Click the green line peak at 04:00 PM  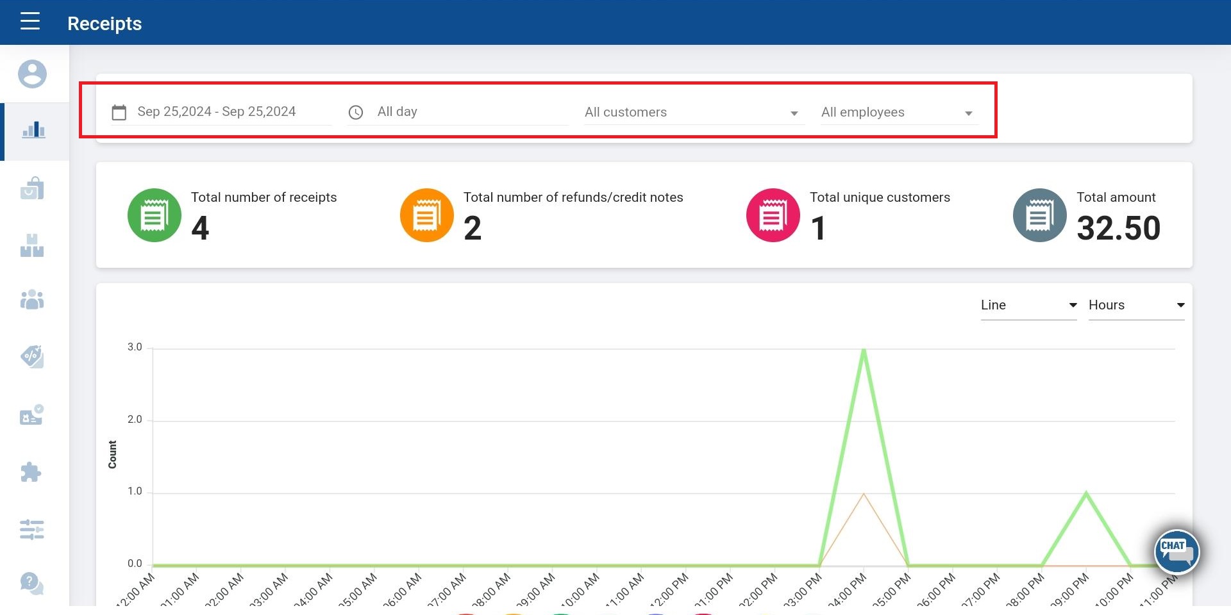pos(864,350)
